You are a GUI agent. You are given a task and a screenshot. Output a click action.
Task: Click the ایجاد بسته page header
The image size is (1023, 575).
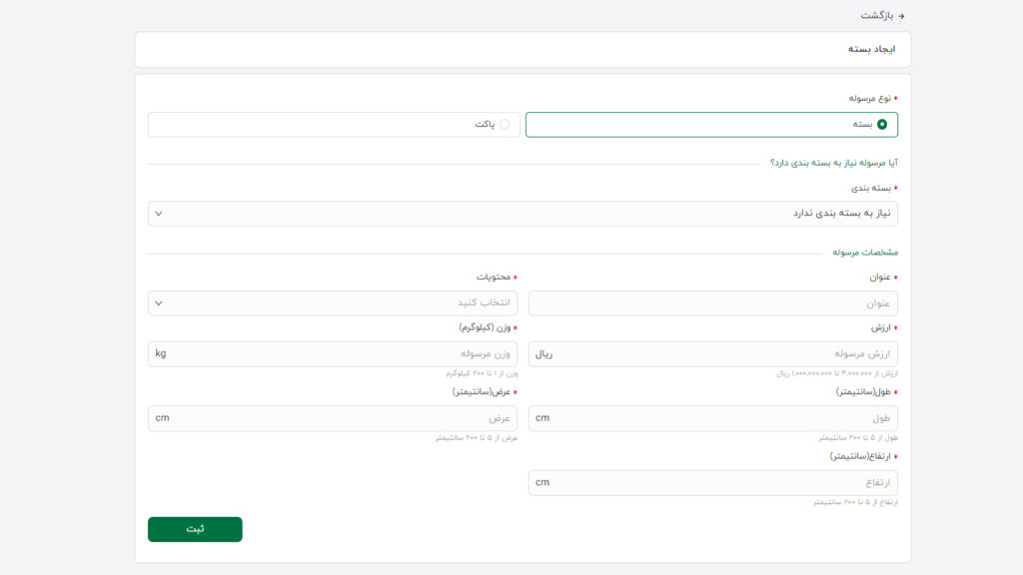coord(871,49)
